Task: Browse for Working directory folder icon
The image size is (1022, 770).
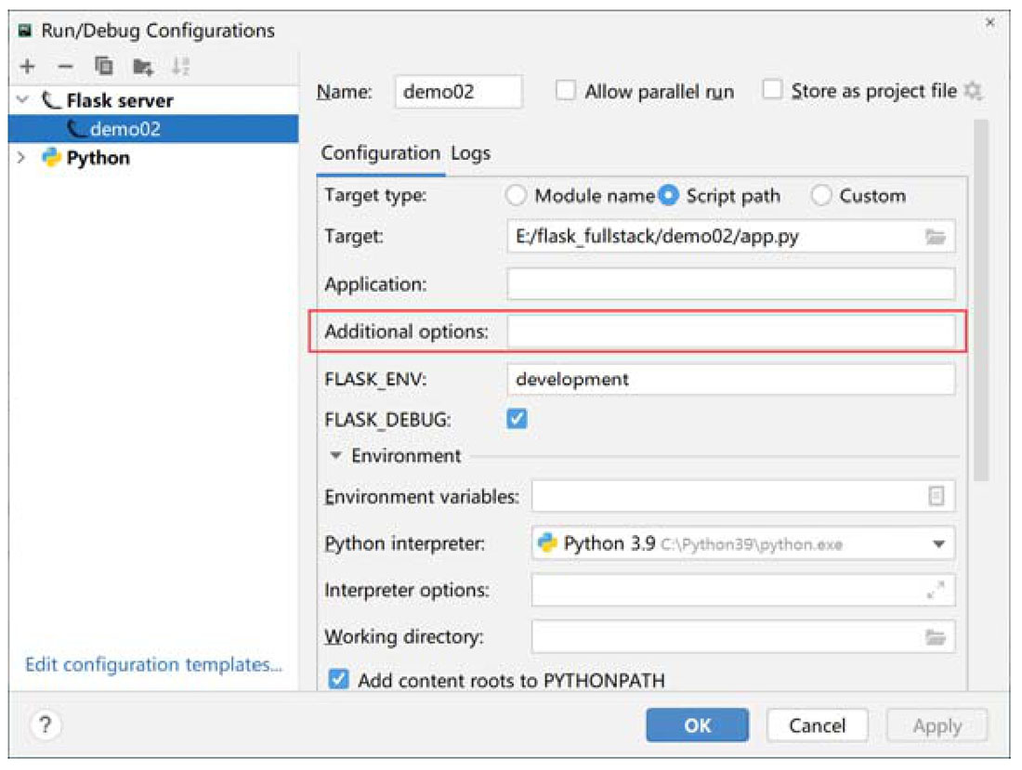Action: (935, 637)
